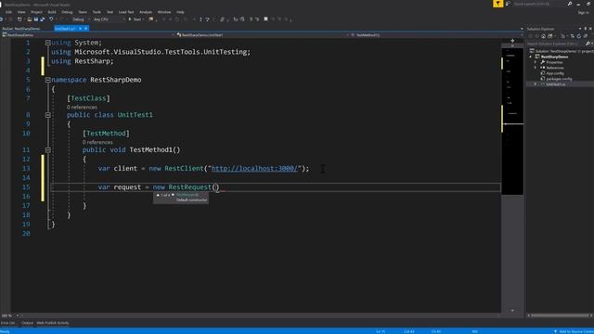Collapse the using directives block at line 1
This screenshot has width=594, height=334.
tap(47, 43)
